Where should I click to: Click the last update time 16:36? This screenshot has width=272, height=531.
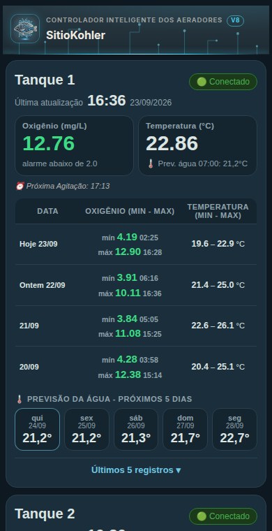pos(107,101)
